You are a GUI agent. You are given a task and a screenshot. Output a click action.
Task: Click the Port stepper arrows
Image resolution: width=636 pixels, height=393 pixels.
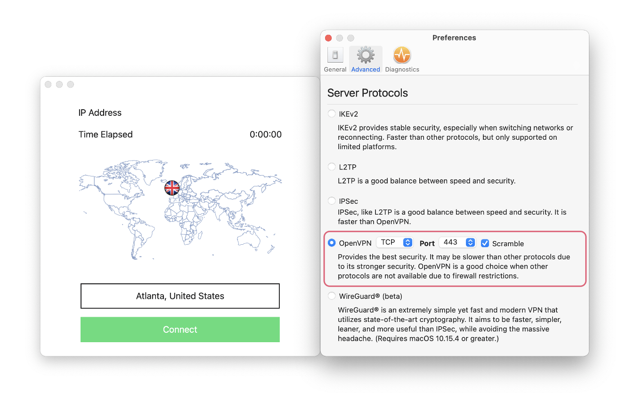470,242
